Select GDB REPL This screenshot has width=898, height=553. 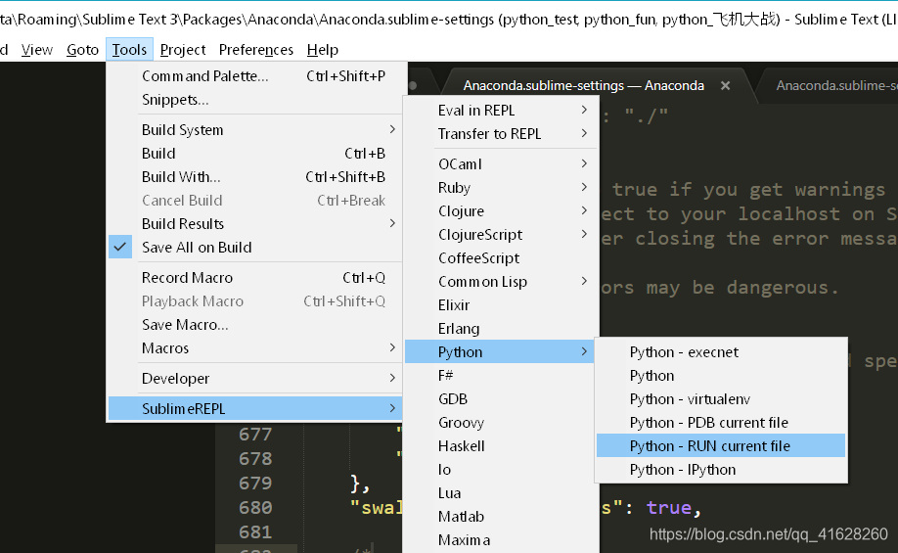[x=501, y=399]
